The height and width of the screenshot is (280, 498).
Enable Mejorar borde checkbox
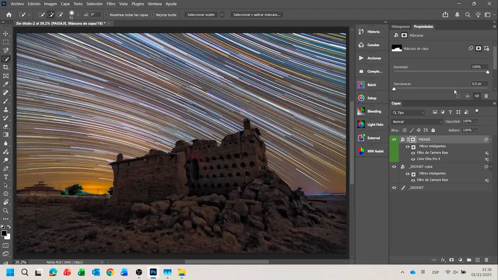point(153,15)
